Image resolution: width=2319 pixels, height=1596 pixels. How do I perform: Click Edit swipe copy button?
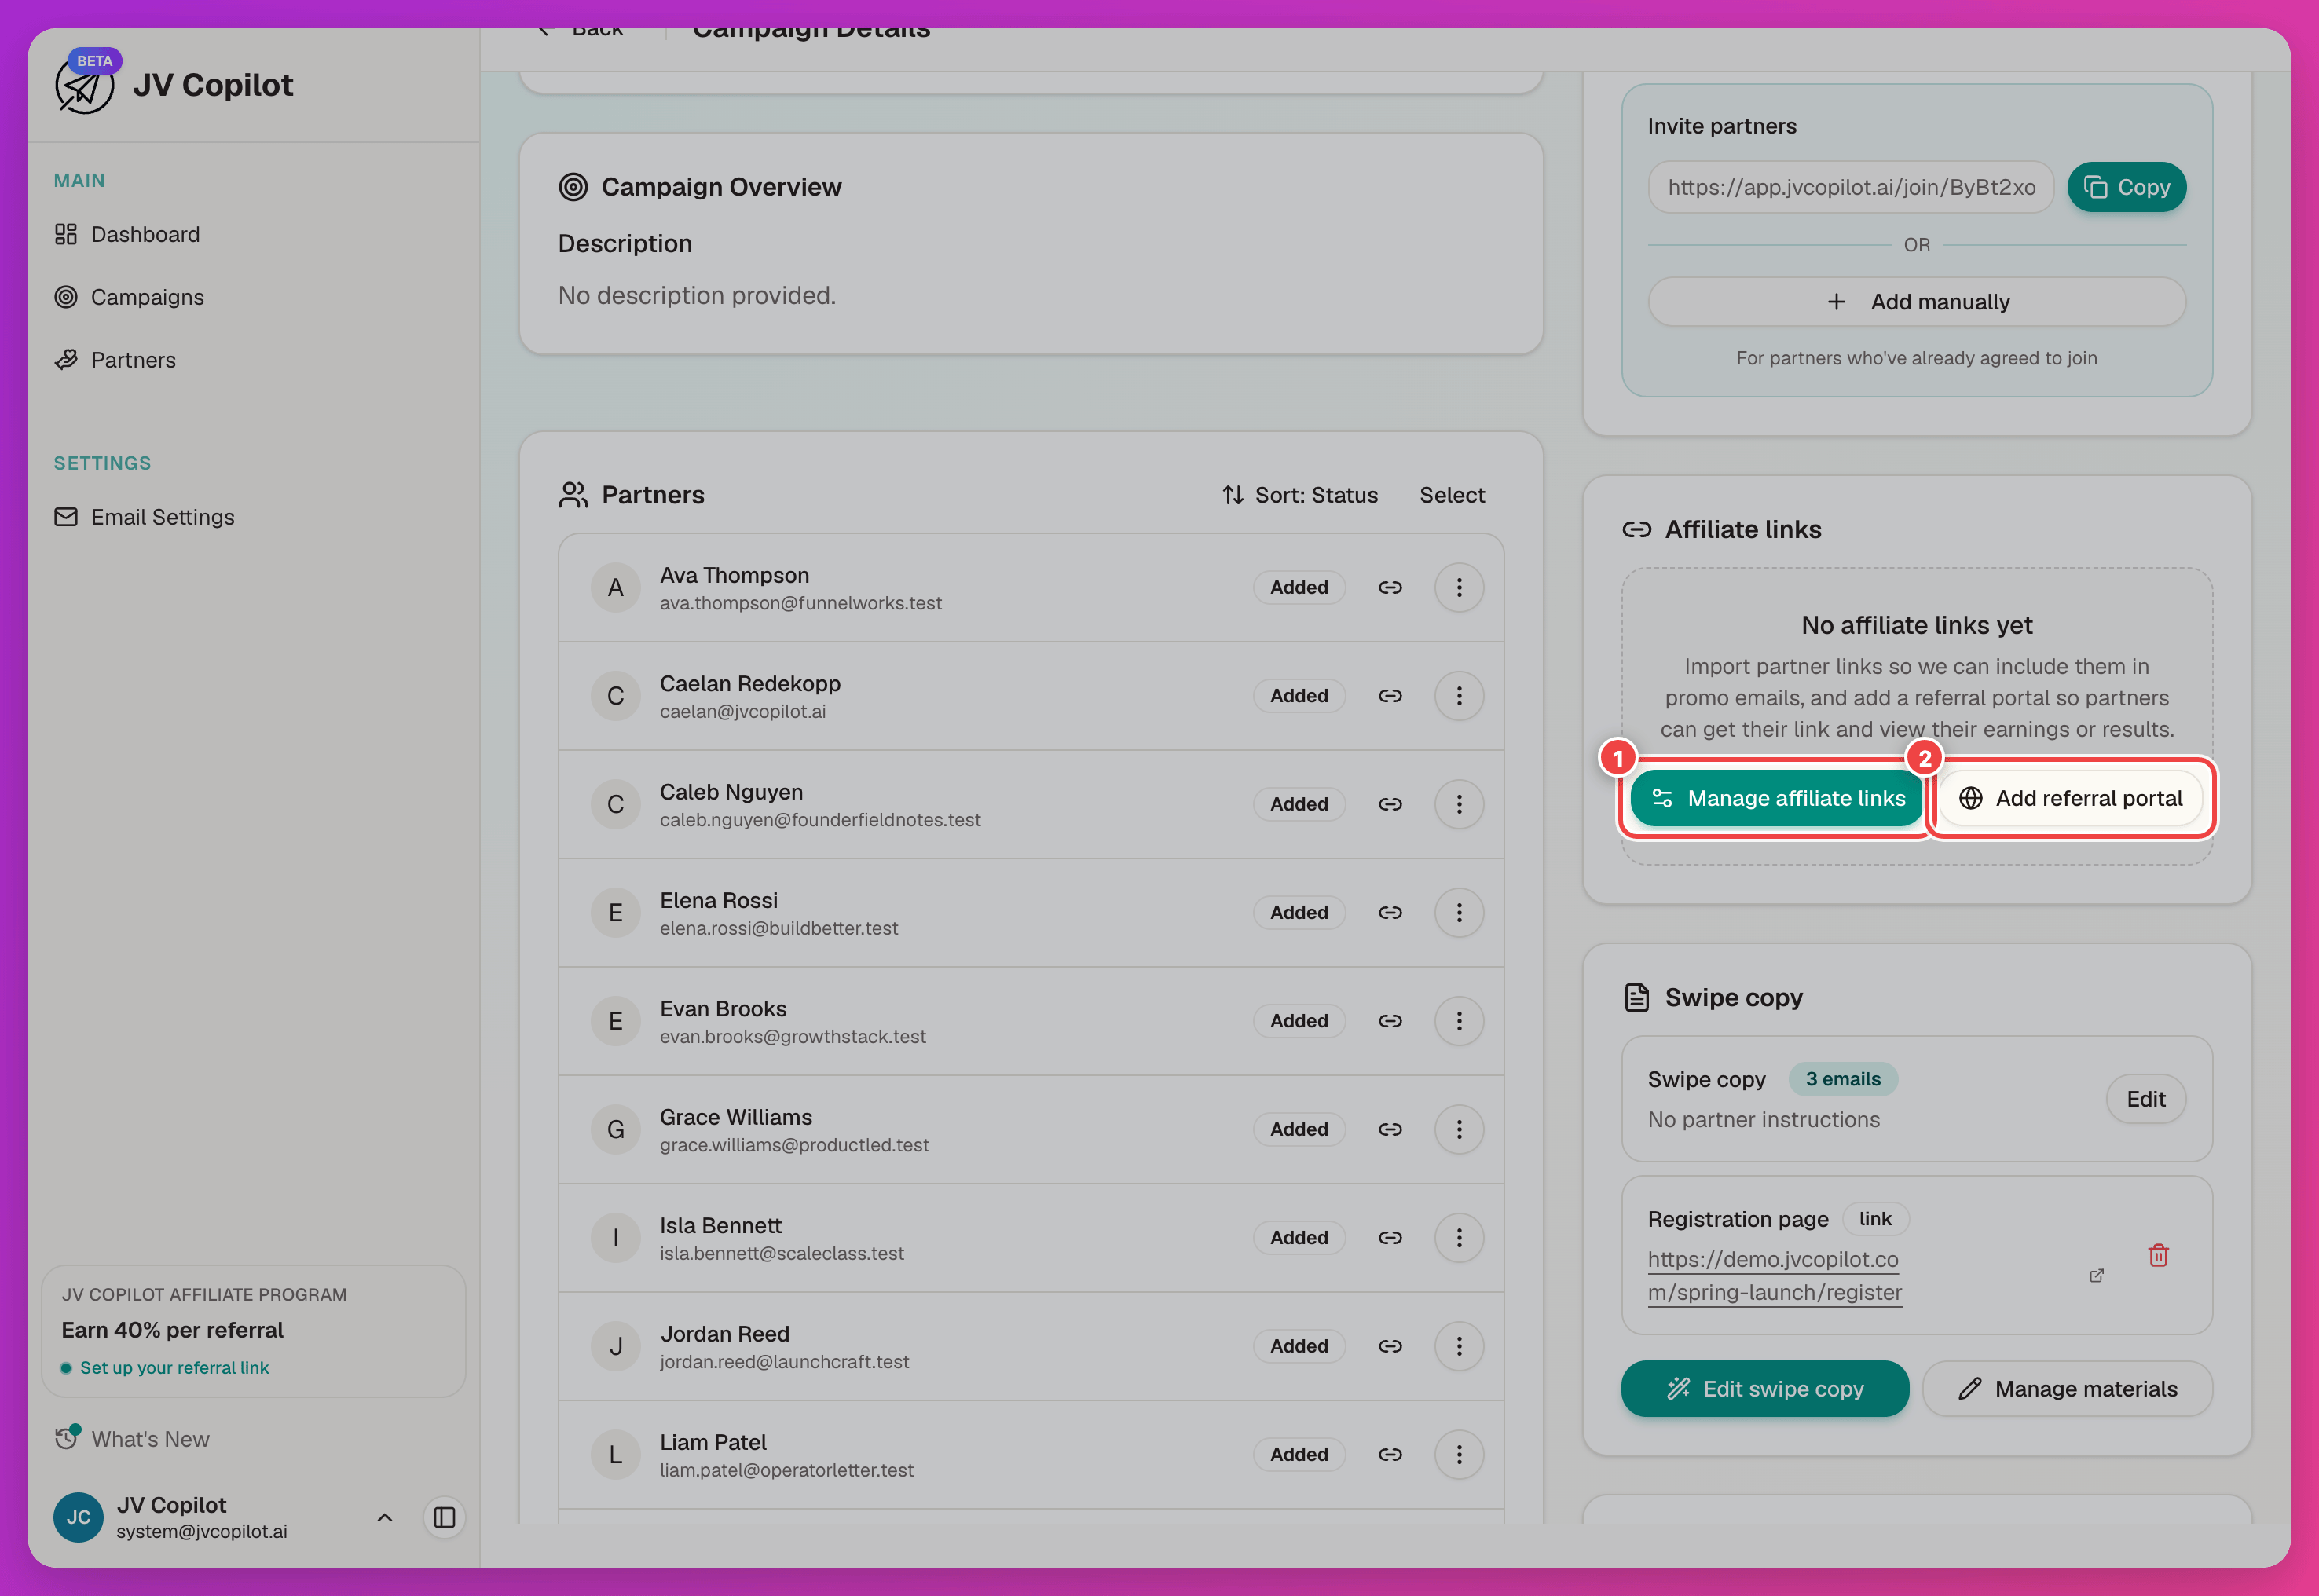pyautogui.click(x=1764, y=1389)
